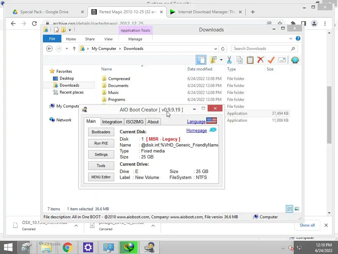Image resolution: width=338 pixels, height=254 pixels.
Task: Click the orange checkmark icon in Explorer toolbar
Action: click(x=271, y=60)
